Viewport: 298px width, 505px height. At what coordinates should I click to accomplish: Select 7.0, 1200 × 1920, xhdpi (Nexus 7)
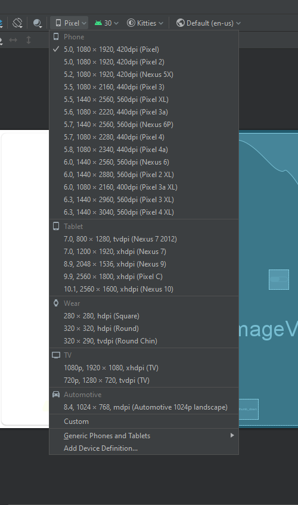tap(144, 252)
